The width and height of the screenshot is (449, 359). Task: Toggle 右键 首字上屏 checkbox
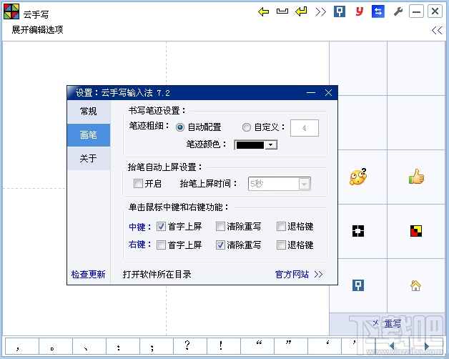pos(161,245)
